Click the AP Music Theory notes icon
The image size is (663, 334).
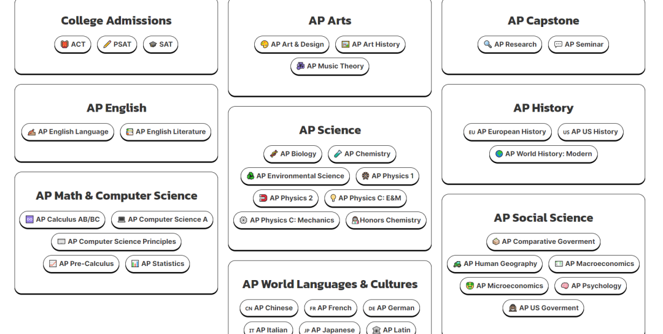(301, 66)
